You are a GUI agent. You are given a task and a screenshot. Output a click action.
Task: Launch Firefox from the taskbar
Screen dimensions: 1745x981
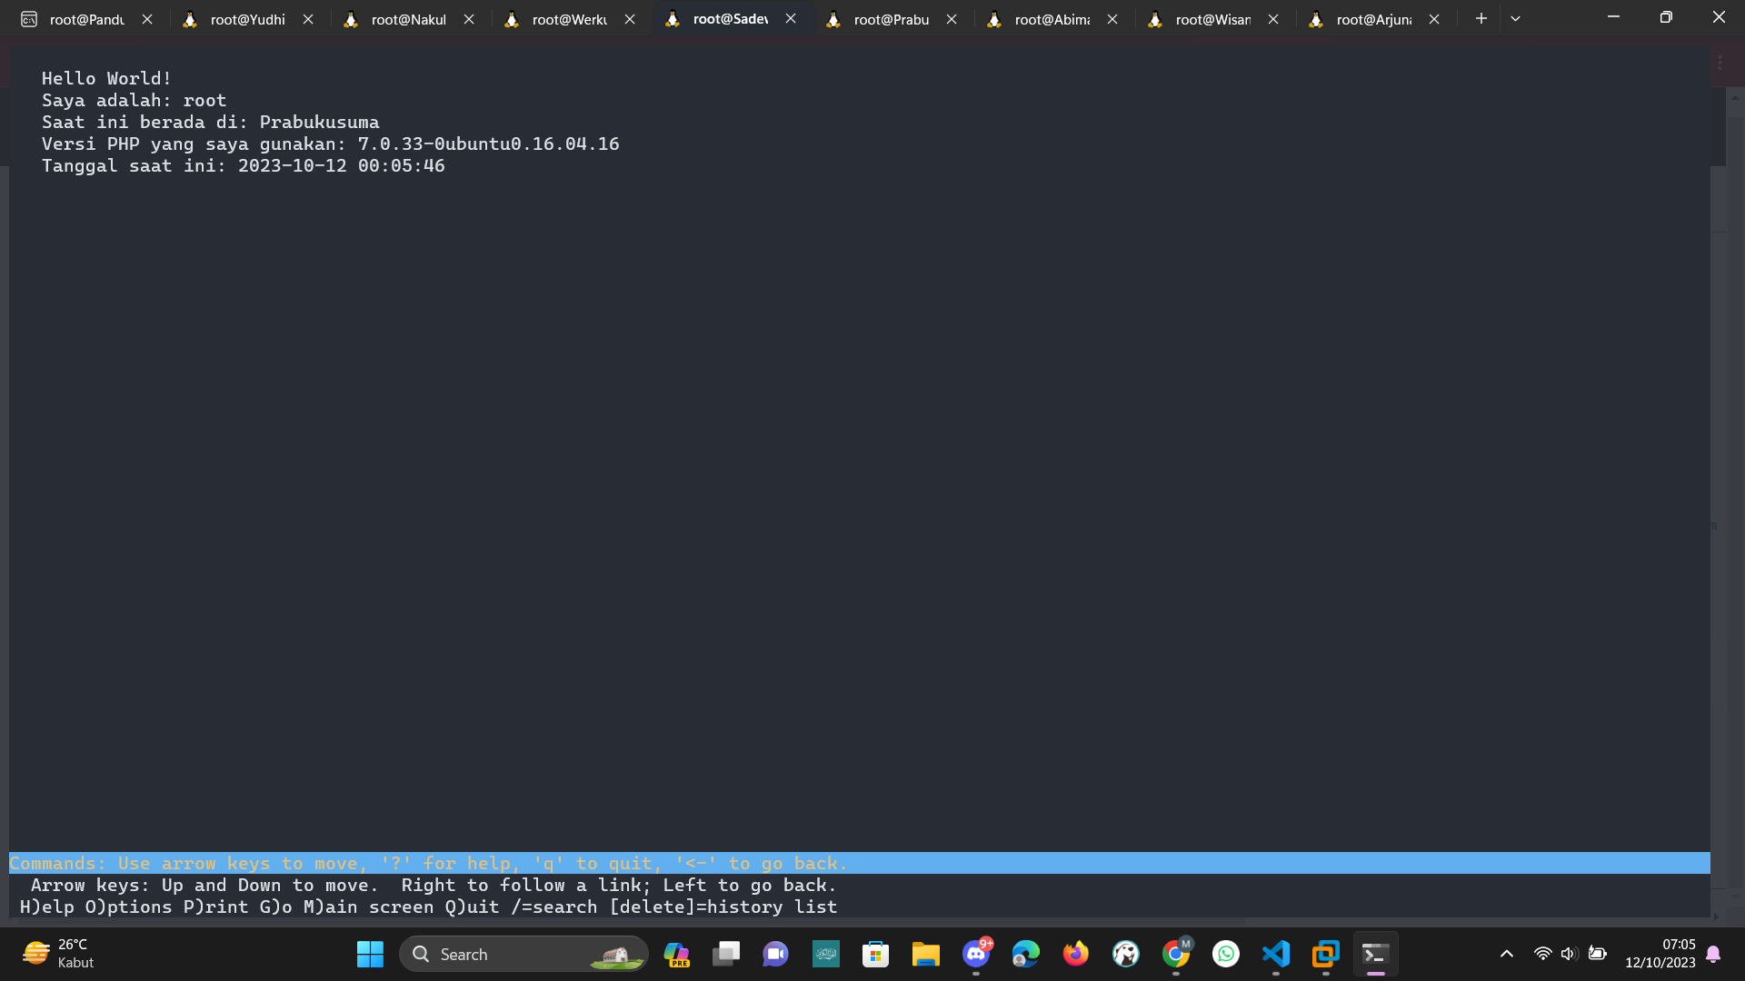pos(1075,954)
